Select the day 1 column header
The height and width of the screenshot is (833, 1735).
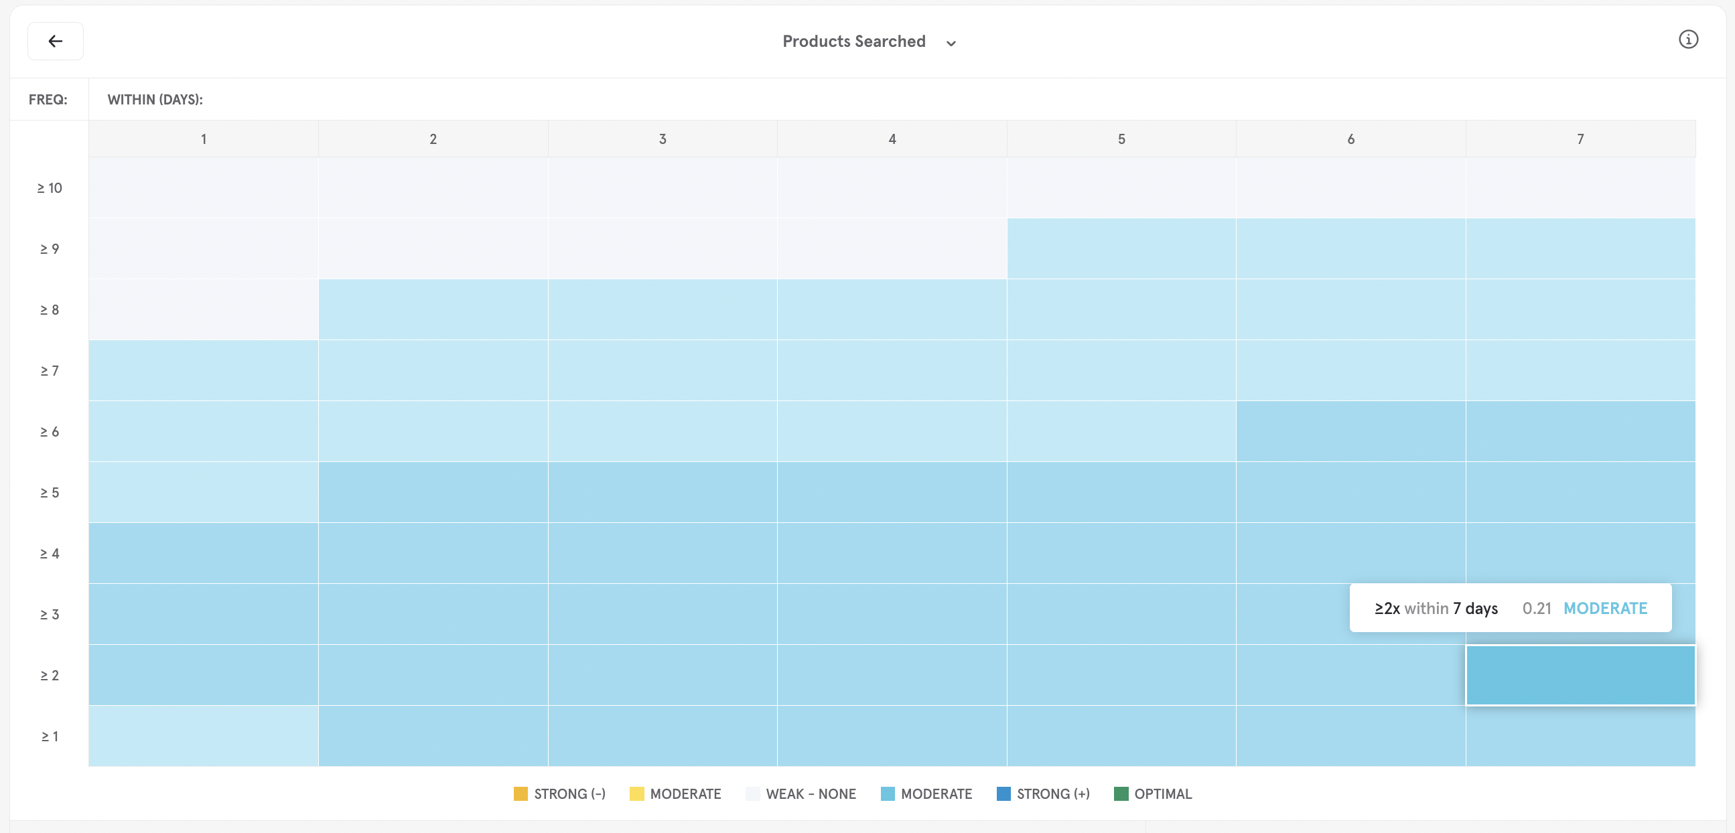(x=204, y=139)
